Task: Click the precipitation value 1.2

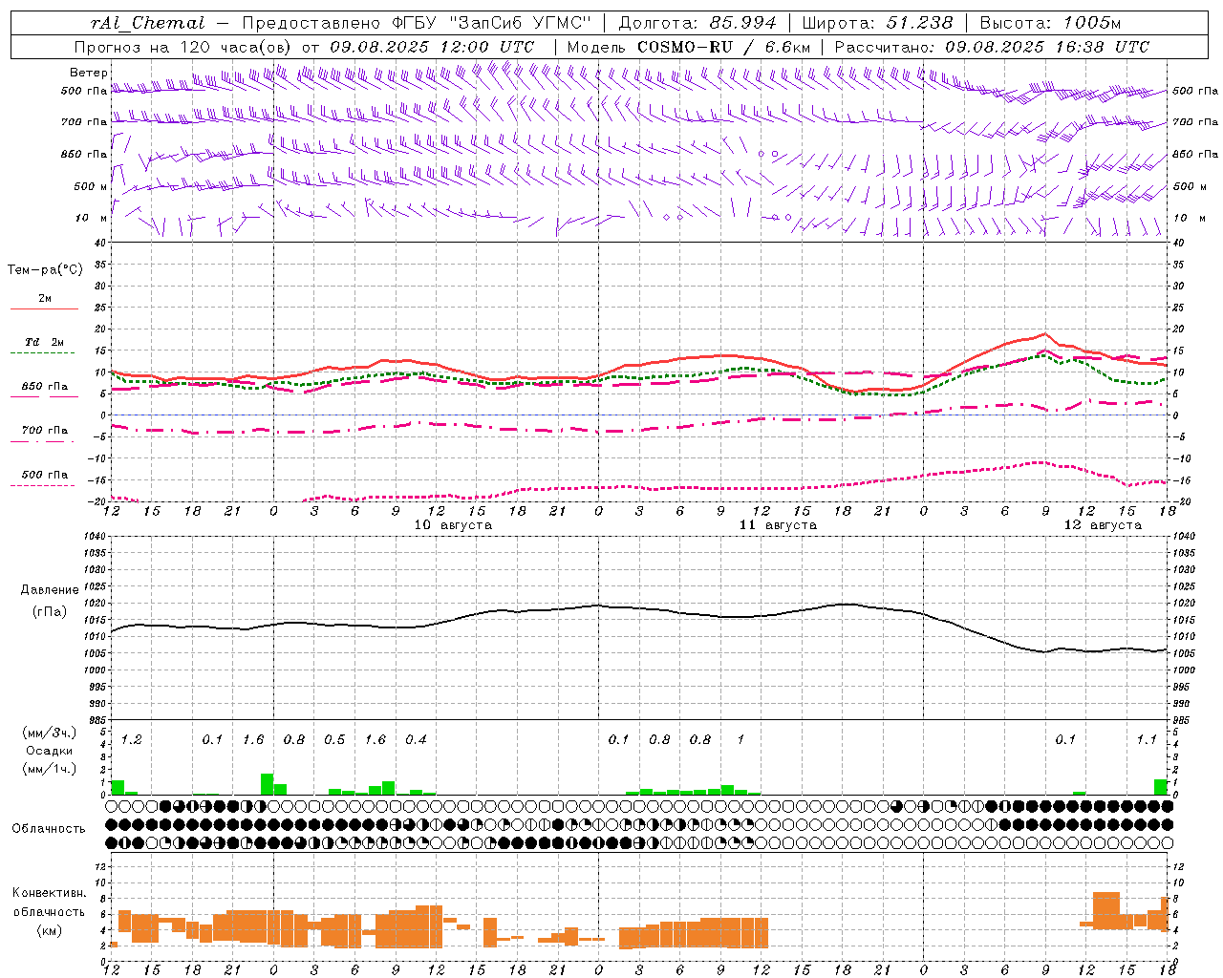Action: click(131, 740)
